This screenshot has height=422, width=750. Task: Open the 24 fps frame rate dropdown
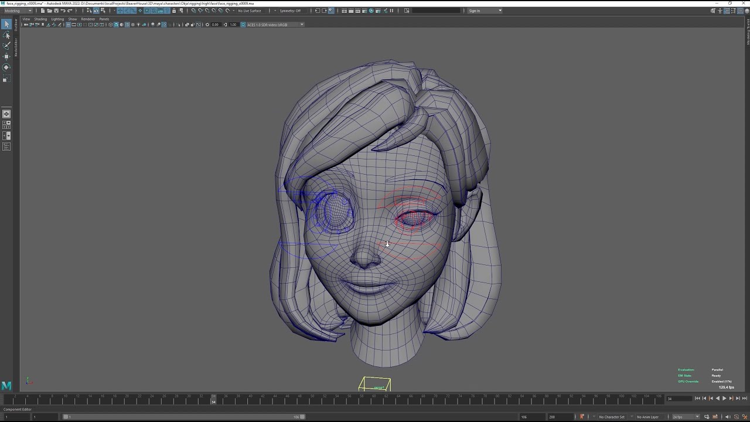(686, 417)
